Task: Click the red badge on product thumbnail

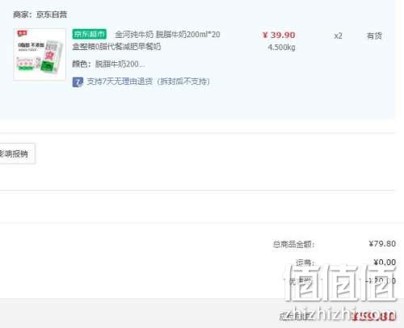Action: pyautogui.click(x=22, y=33)
